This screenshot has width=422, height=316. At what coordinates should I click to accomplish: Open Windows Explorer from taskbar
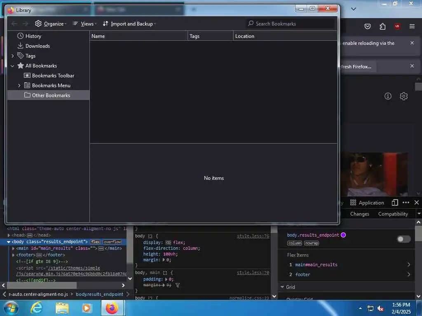[62, 308]
